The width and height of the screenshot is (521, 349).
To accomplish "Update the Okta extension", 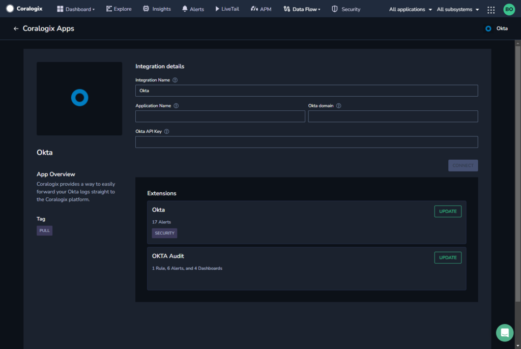I will click(x=448, y=212).
